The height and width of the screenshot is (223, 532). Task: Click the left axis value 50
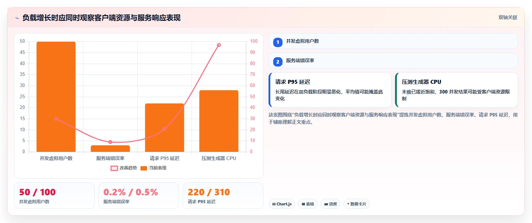click(x=23, y=41)
